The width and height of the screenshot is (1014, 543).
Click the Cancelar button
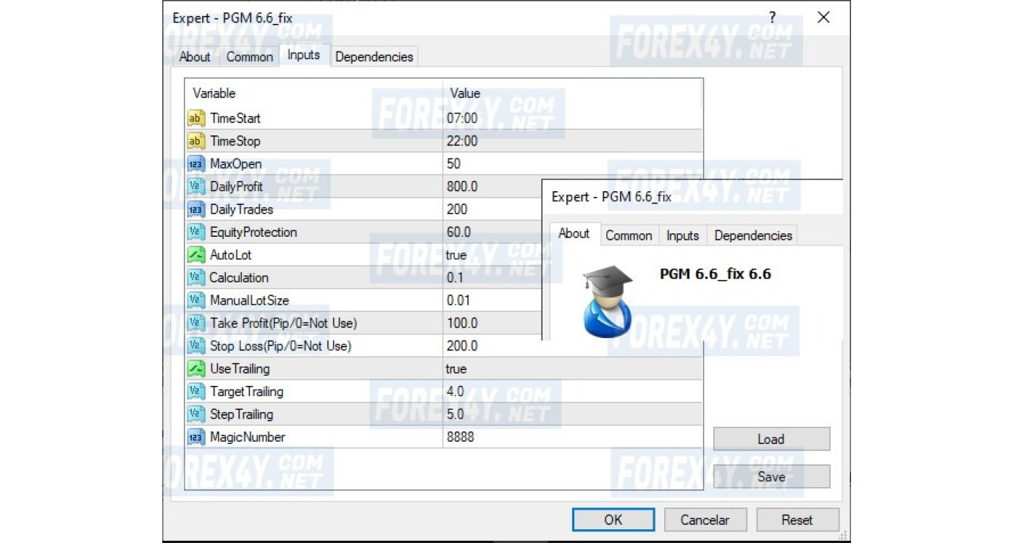705,520
